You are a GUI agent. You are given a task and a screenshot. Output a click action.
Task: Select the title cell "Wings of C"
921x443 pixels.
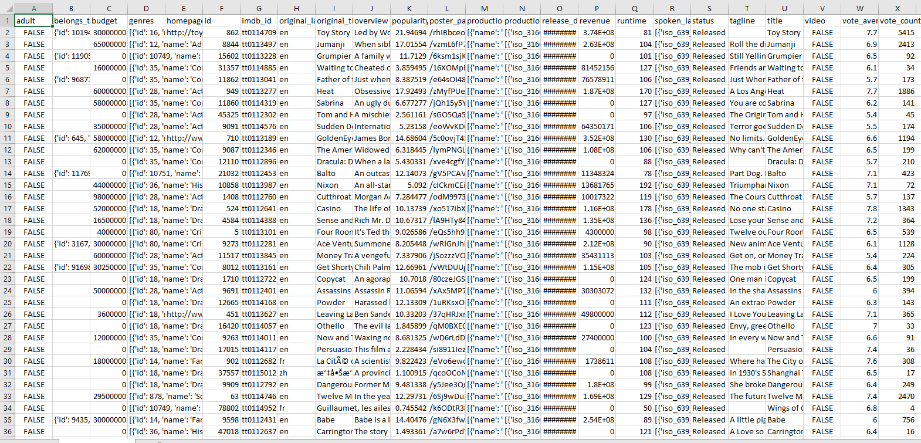click(785, 408)
